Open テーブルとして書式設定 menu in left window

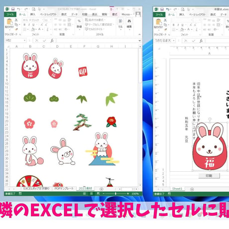(x=99, y=24)
